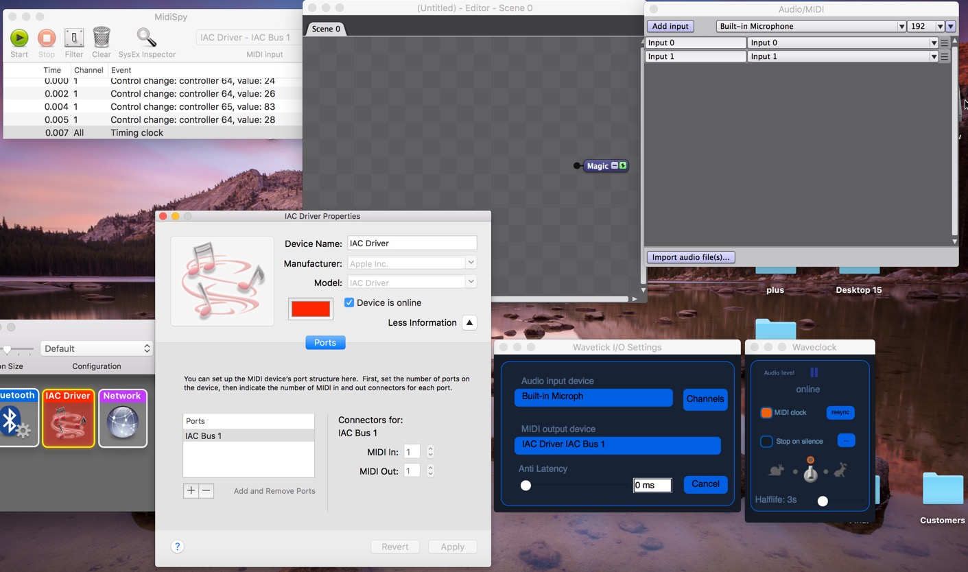The width and height of the screenshot is (968, 572).
Task: Adjust the Halflife slider in Waveclock
Action: click(823, 501)
